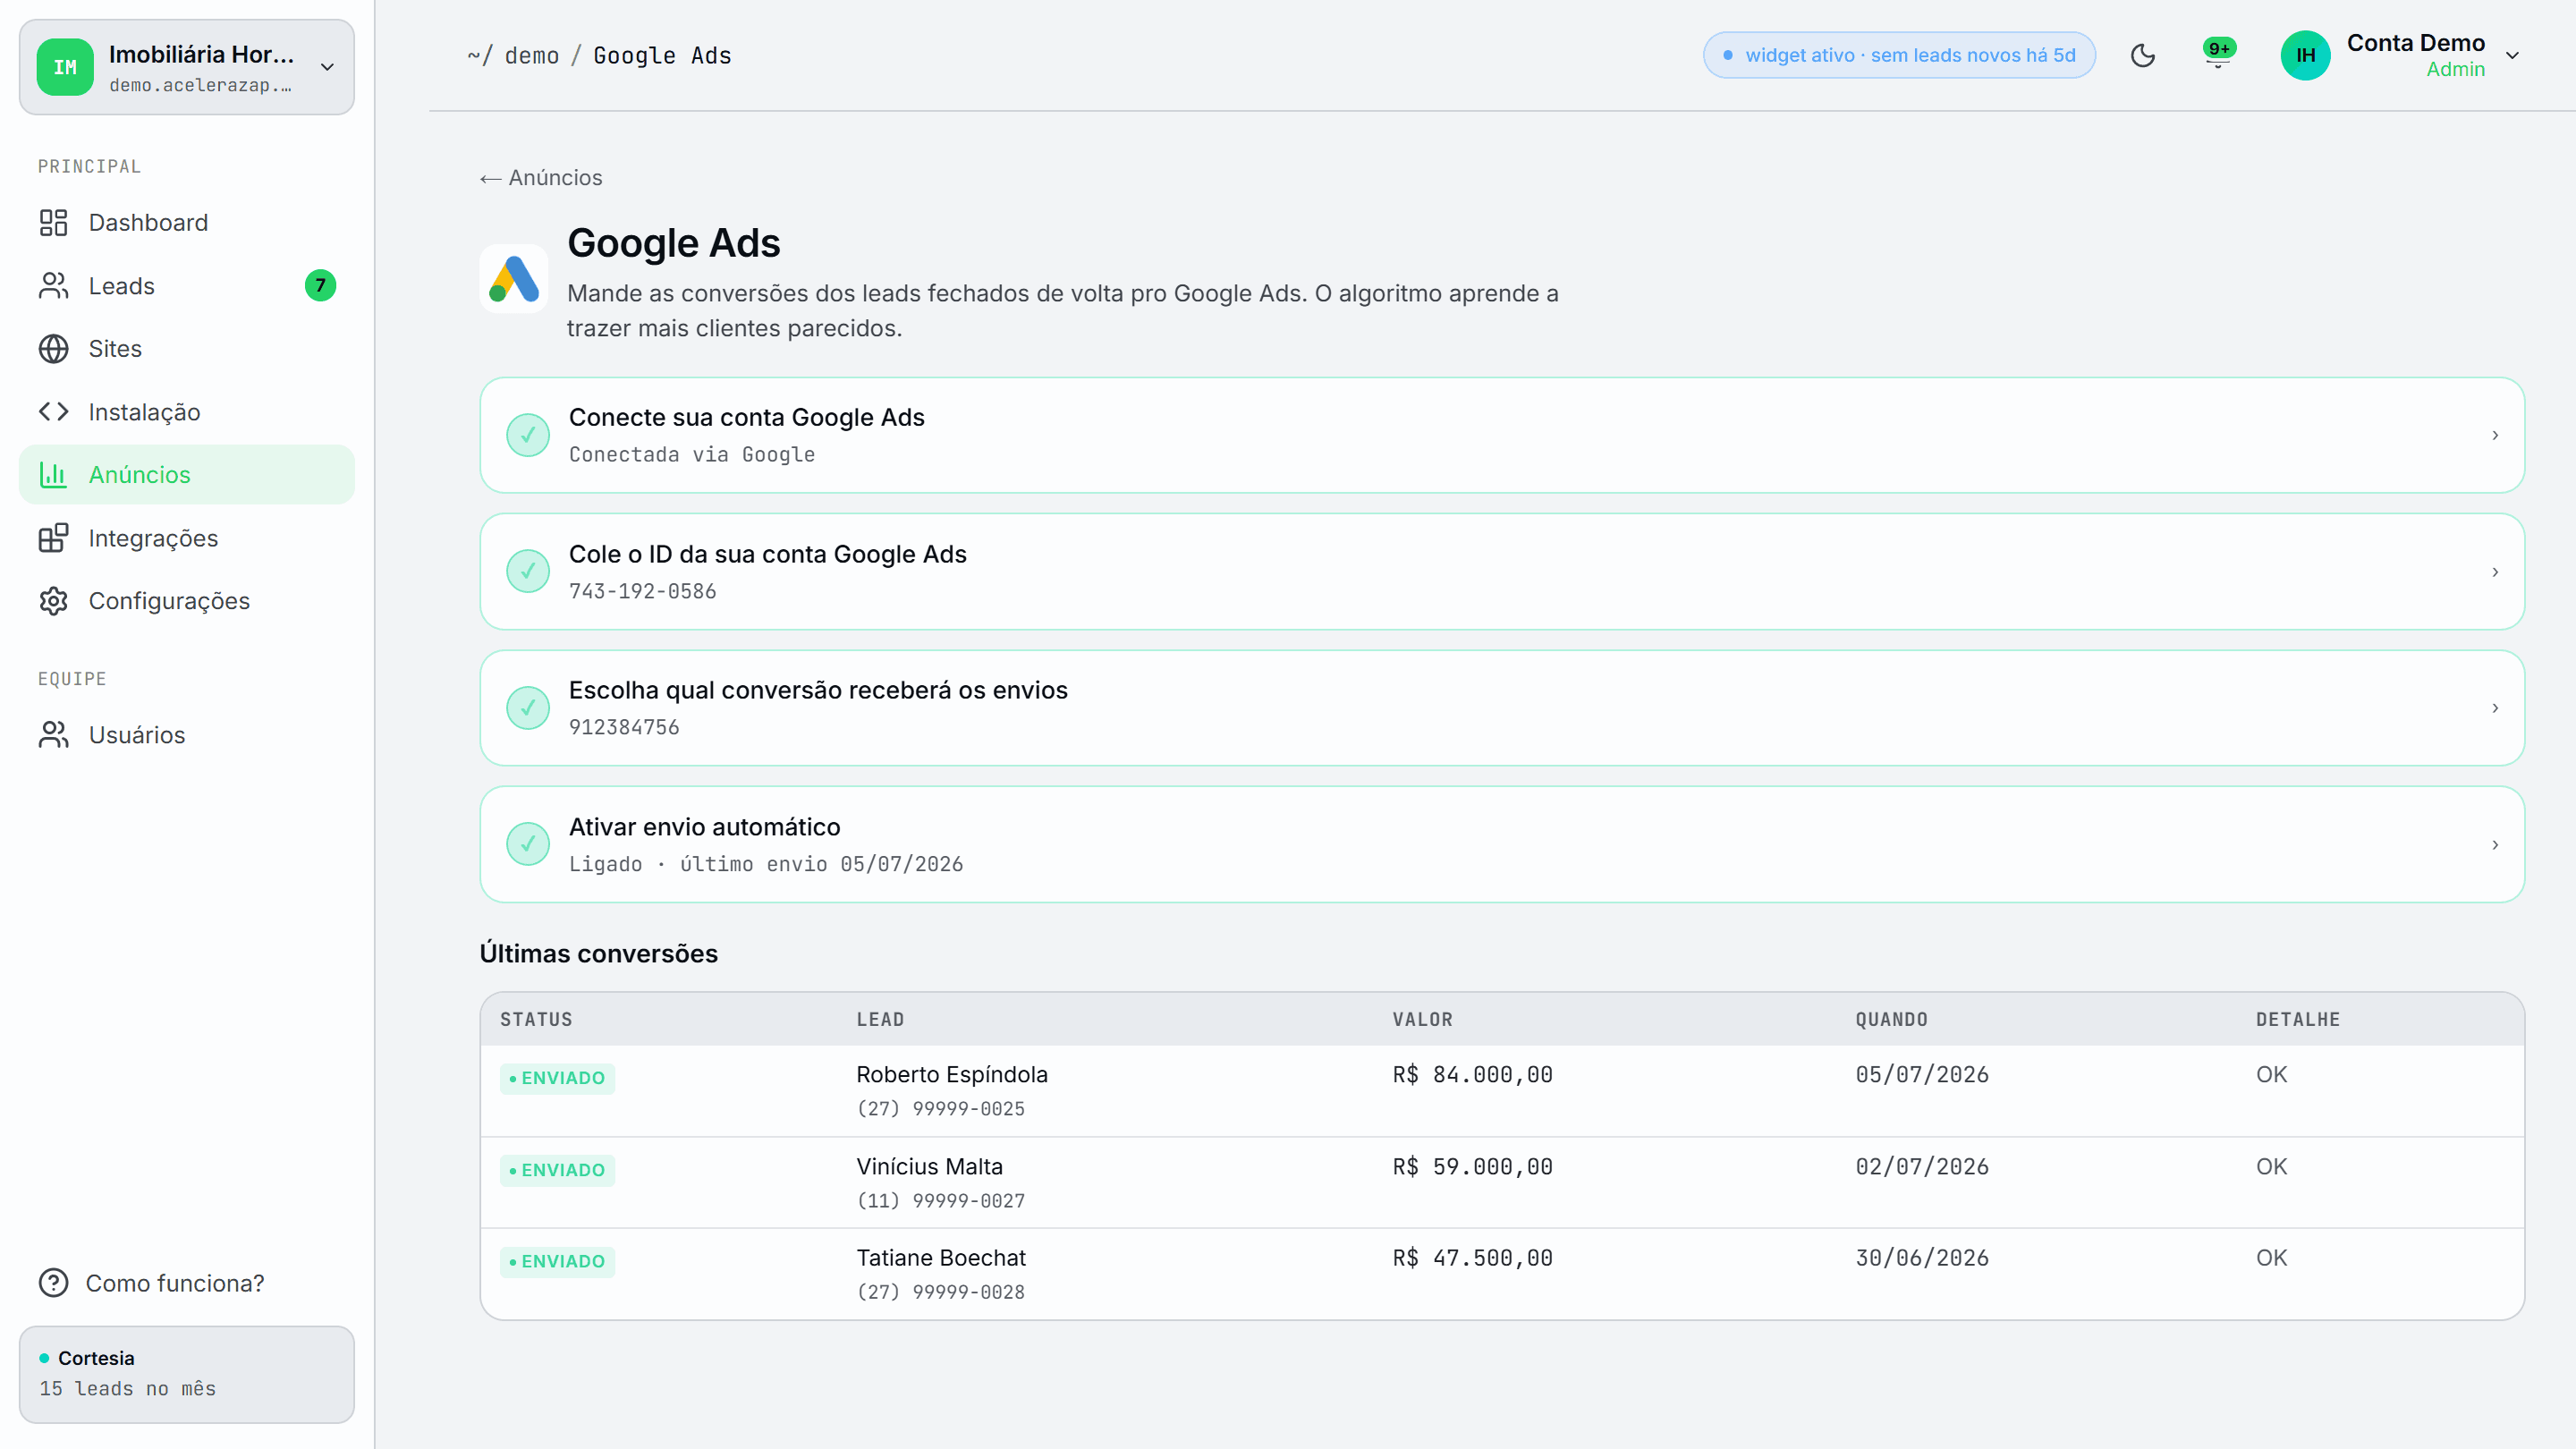This screenshot has width=2576, height=1449.
Task: Open notifications with 9+ badge
Action: [x=2218, y=54]
